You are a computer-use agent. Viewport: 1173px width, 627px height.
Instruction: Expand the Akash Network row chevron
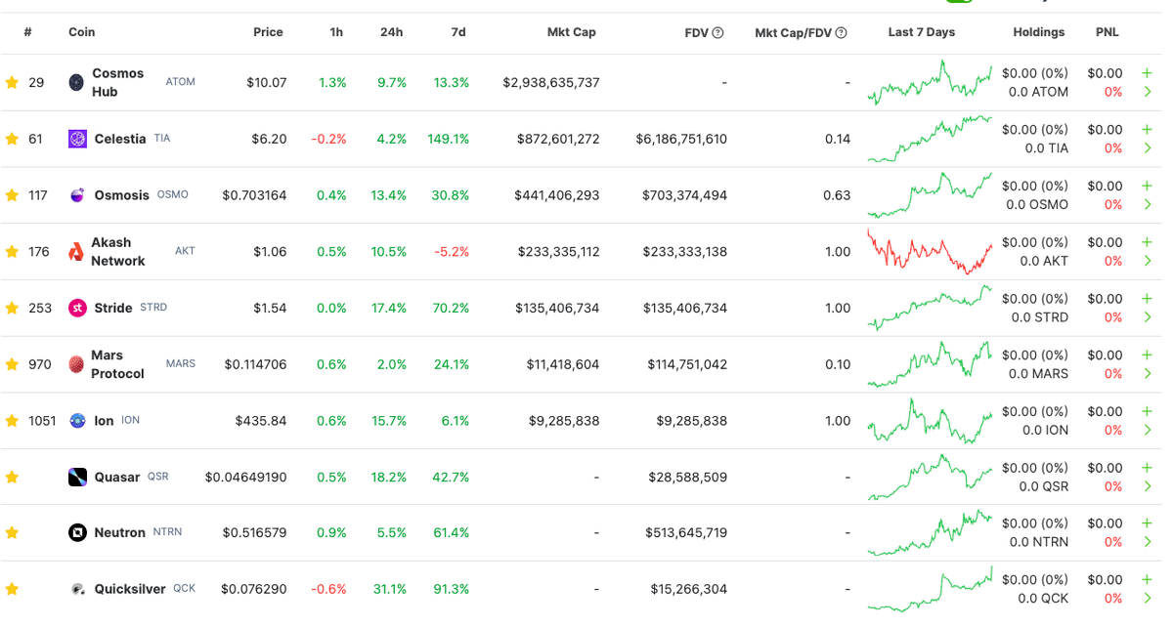tap(1147, 261)
